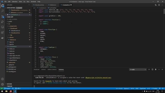This screenshot has width=165, height=93.
Task: Open Windows Start menu
Action: tap(2, 91)
